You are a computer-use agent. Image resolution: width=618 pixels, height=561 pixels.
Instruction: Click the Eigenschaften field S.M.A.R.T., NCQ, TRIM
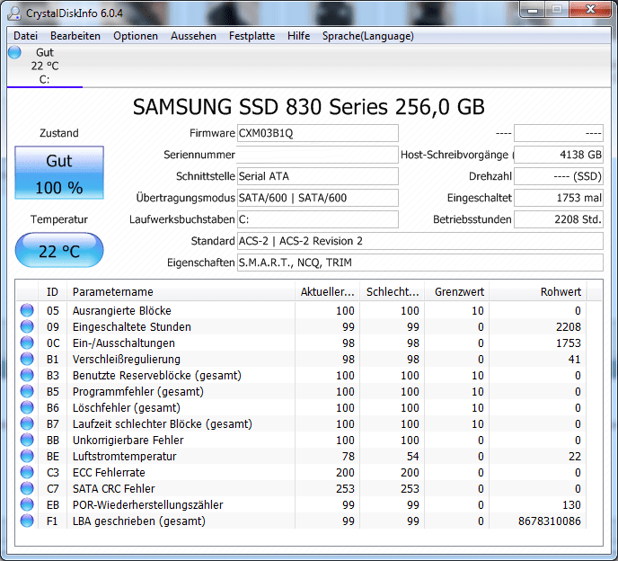point(420,263)
